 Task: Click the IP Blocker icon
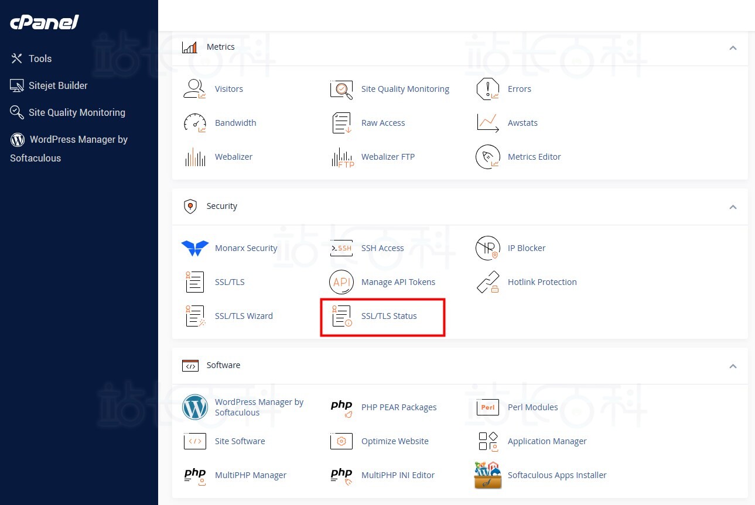[488, 248]
